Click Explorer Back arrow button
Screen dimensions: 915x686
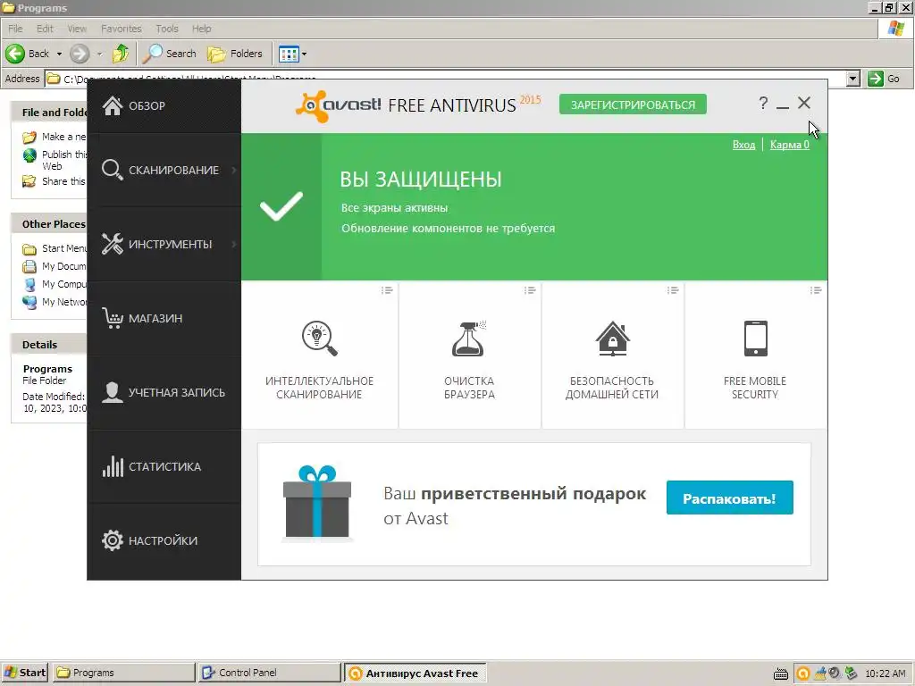15,54
